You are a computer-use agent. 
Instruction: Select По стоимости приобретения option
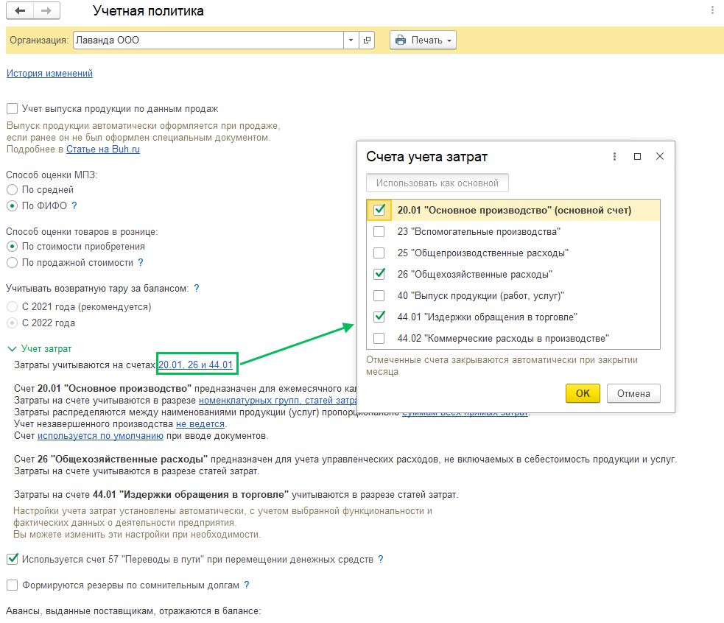13,246
